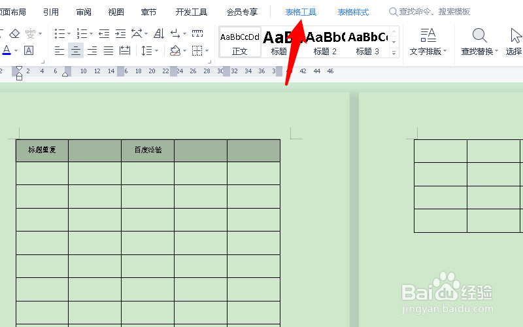Click top-left cell of second page table

click(x=441, y=151)
